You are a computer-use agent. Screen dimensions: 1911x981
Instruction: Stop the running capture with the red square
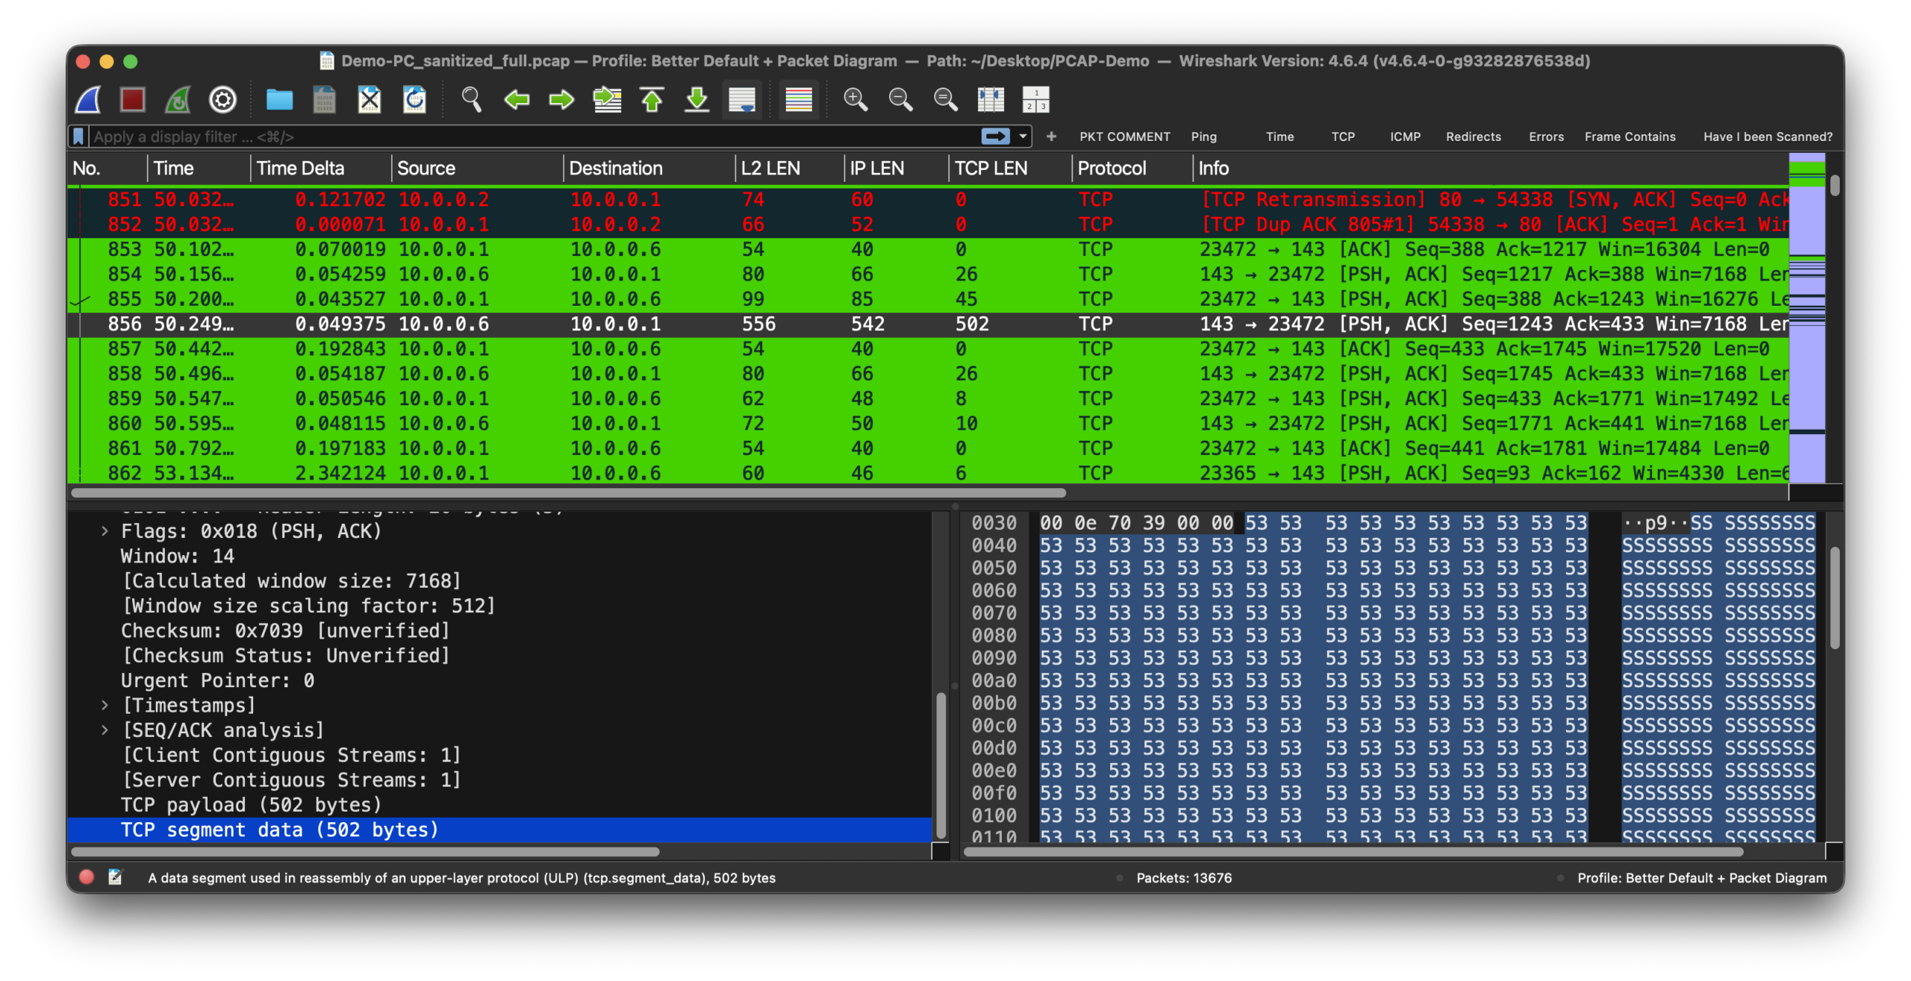click(133, 99)
